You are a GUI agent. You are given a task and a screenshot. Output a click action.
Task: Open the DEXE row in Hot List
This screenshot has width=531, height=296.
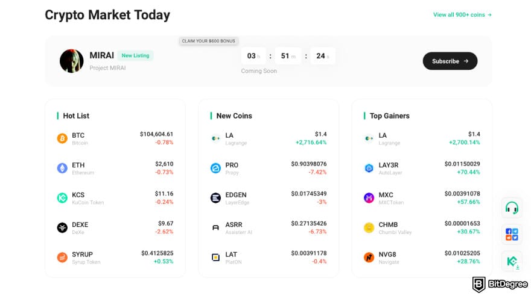pyautogui.click(x=115, y=227)
